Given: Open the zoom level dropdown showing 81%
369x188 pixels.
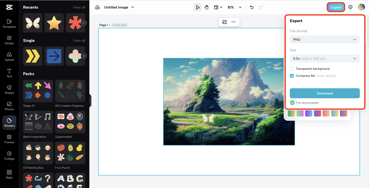Looking at the screenshot, I should tap(234, 7).
